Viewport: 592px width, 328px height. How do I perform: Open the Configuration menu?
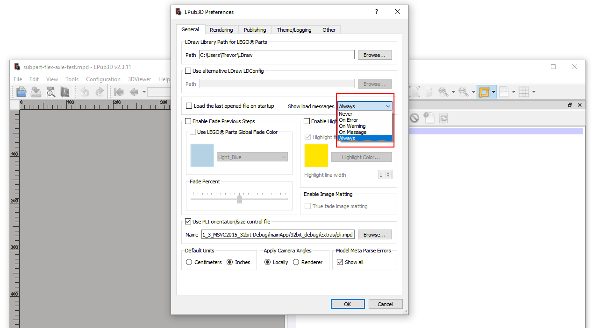103,79
